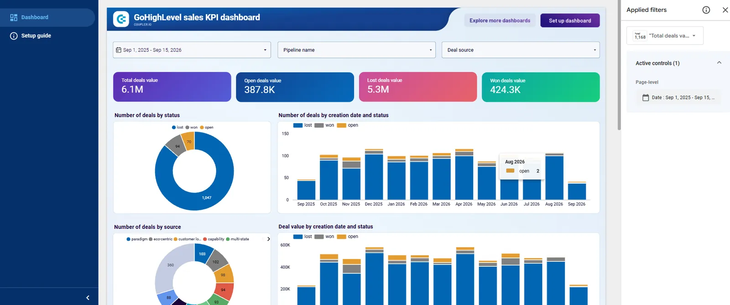730x305 pixels.
Task: Toggle multi-state legend in deals by source chart
Action: [x=237, y=239]
